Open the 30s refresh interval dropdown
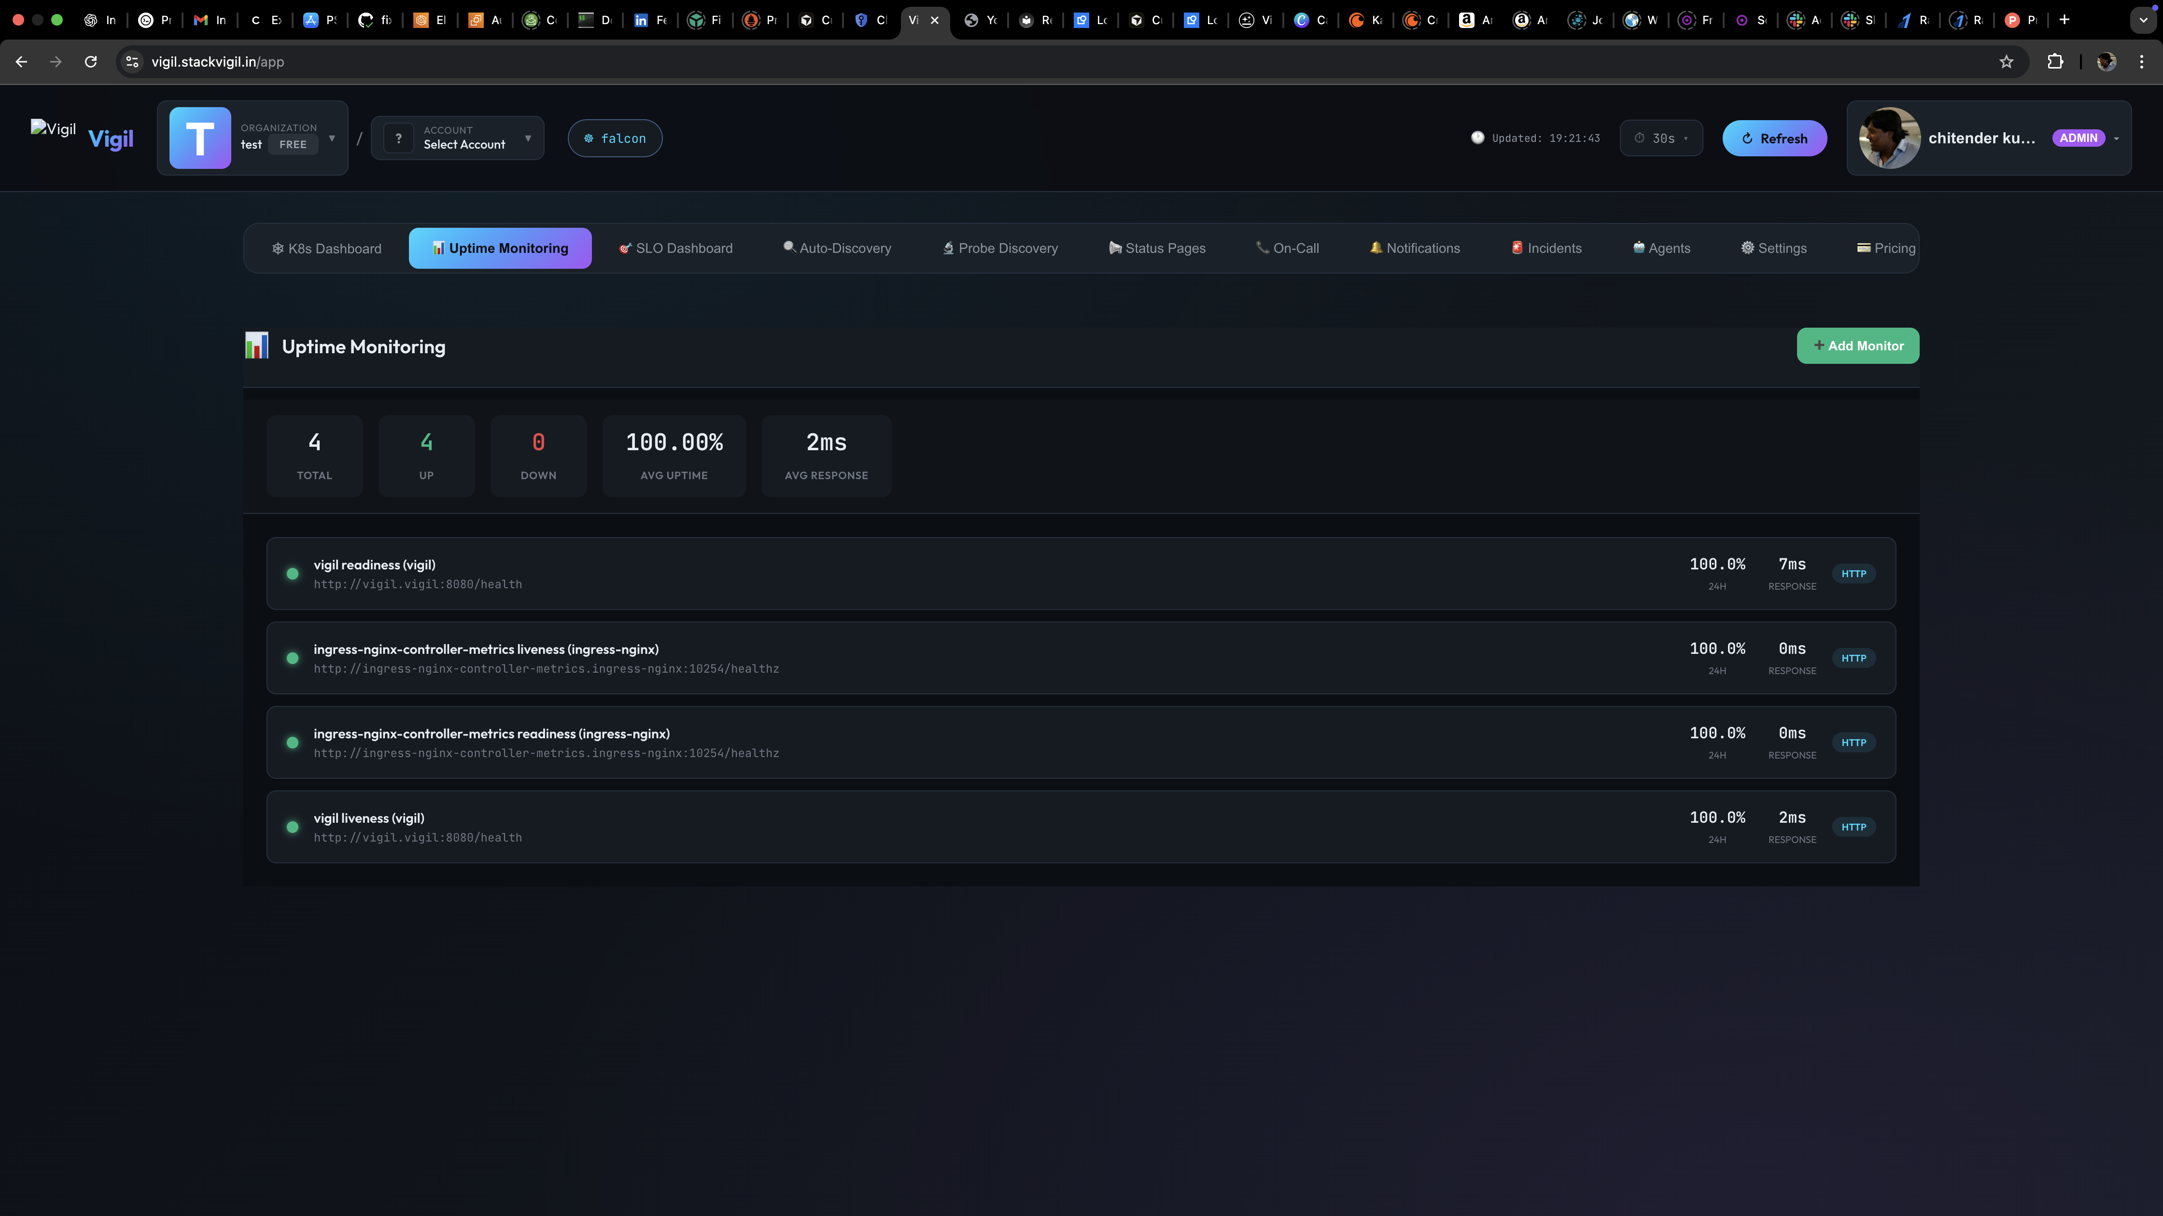Screen dimensions: 2163x1216 tap(1661, 138)
